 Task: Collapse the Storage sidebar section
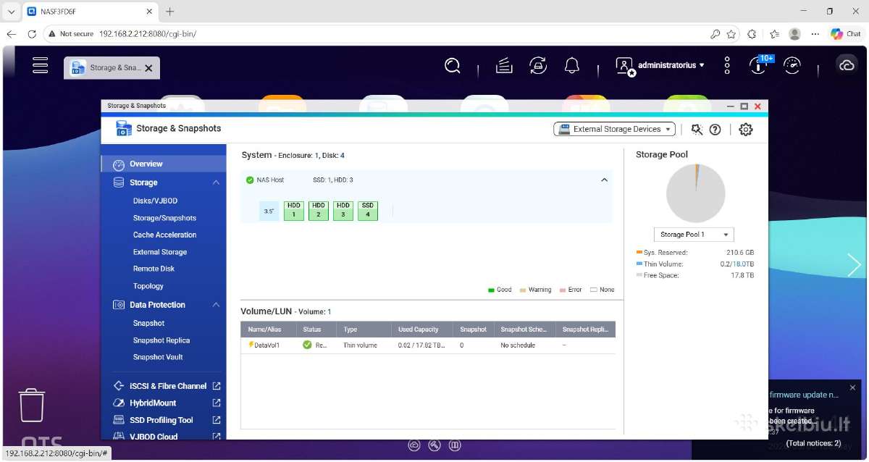[216, 182]
